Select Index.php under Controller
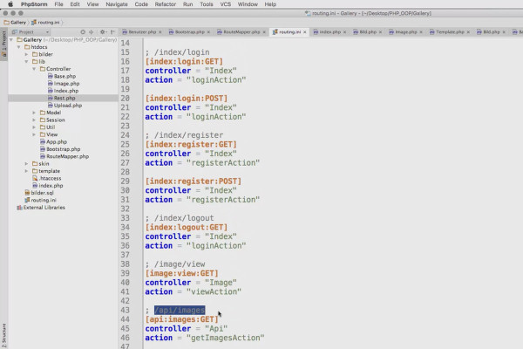The height and width of the screenshot is (349, 523). pyautogui.click(x=66, y=91)
